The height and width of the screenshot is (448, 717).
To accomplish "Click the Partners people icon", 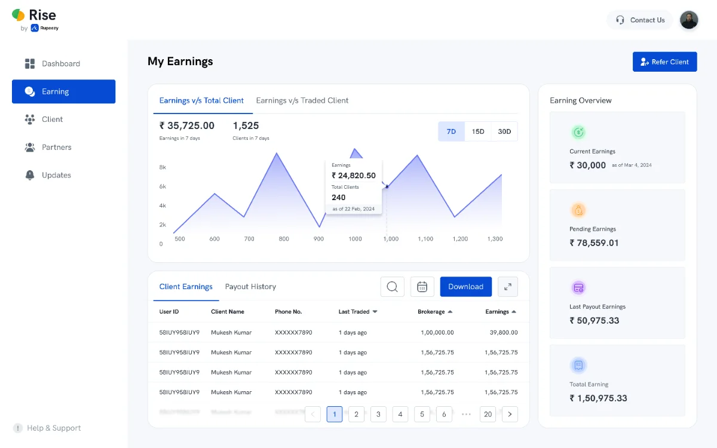I will pyautogui.click(x=30, y=147).
